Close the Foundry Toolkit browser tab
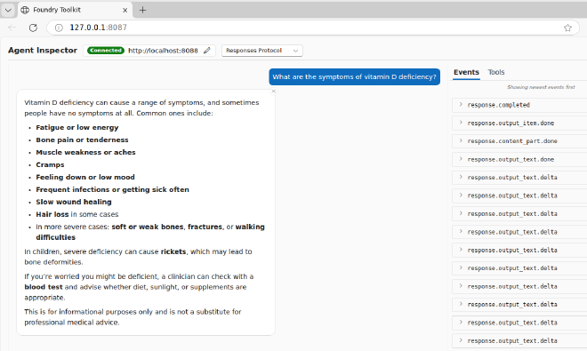The width and height of the screenshot is (587, 351). coord(125,10)
